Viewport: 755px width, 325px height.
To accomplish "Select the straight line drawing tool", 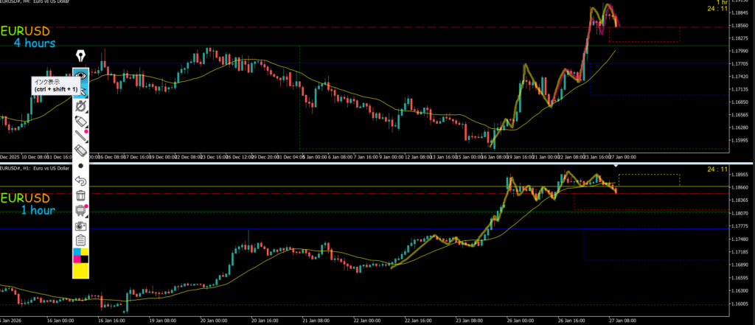I will click(x=81, y=136).
